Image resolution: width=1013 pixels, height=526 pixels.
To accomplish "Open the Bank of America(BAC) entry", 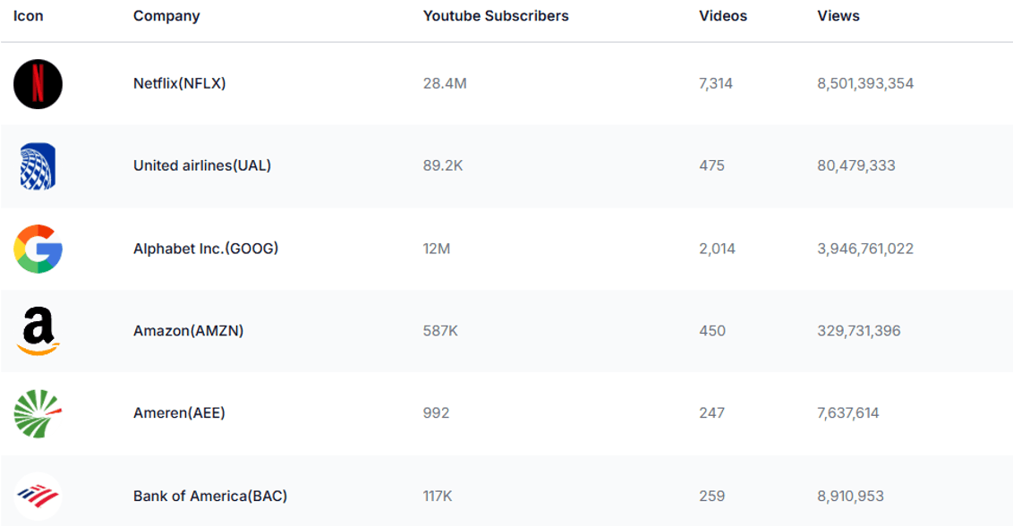I will coord(210,496).
